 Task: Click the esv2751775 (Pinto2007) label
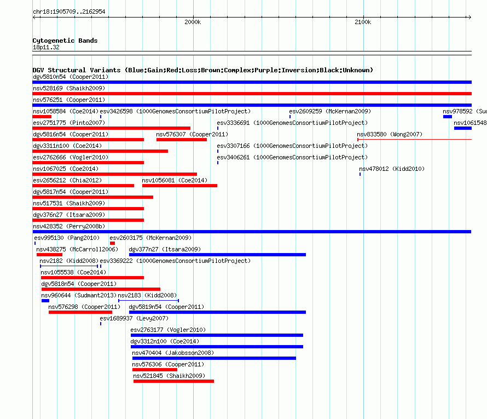point(69,123)
